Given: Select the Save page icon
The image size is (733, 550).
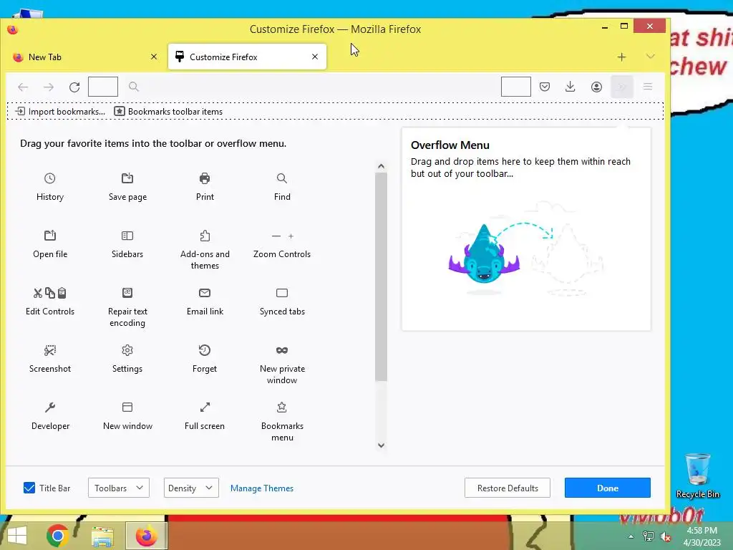Looking at the screenshot, I should (x=127, y=178).
